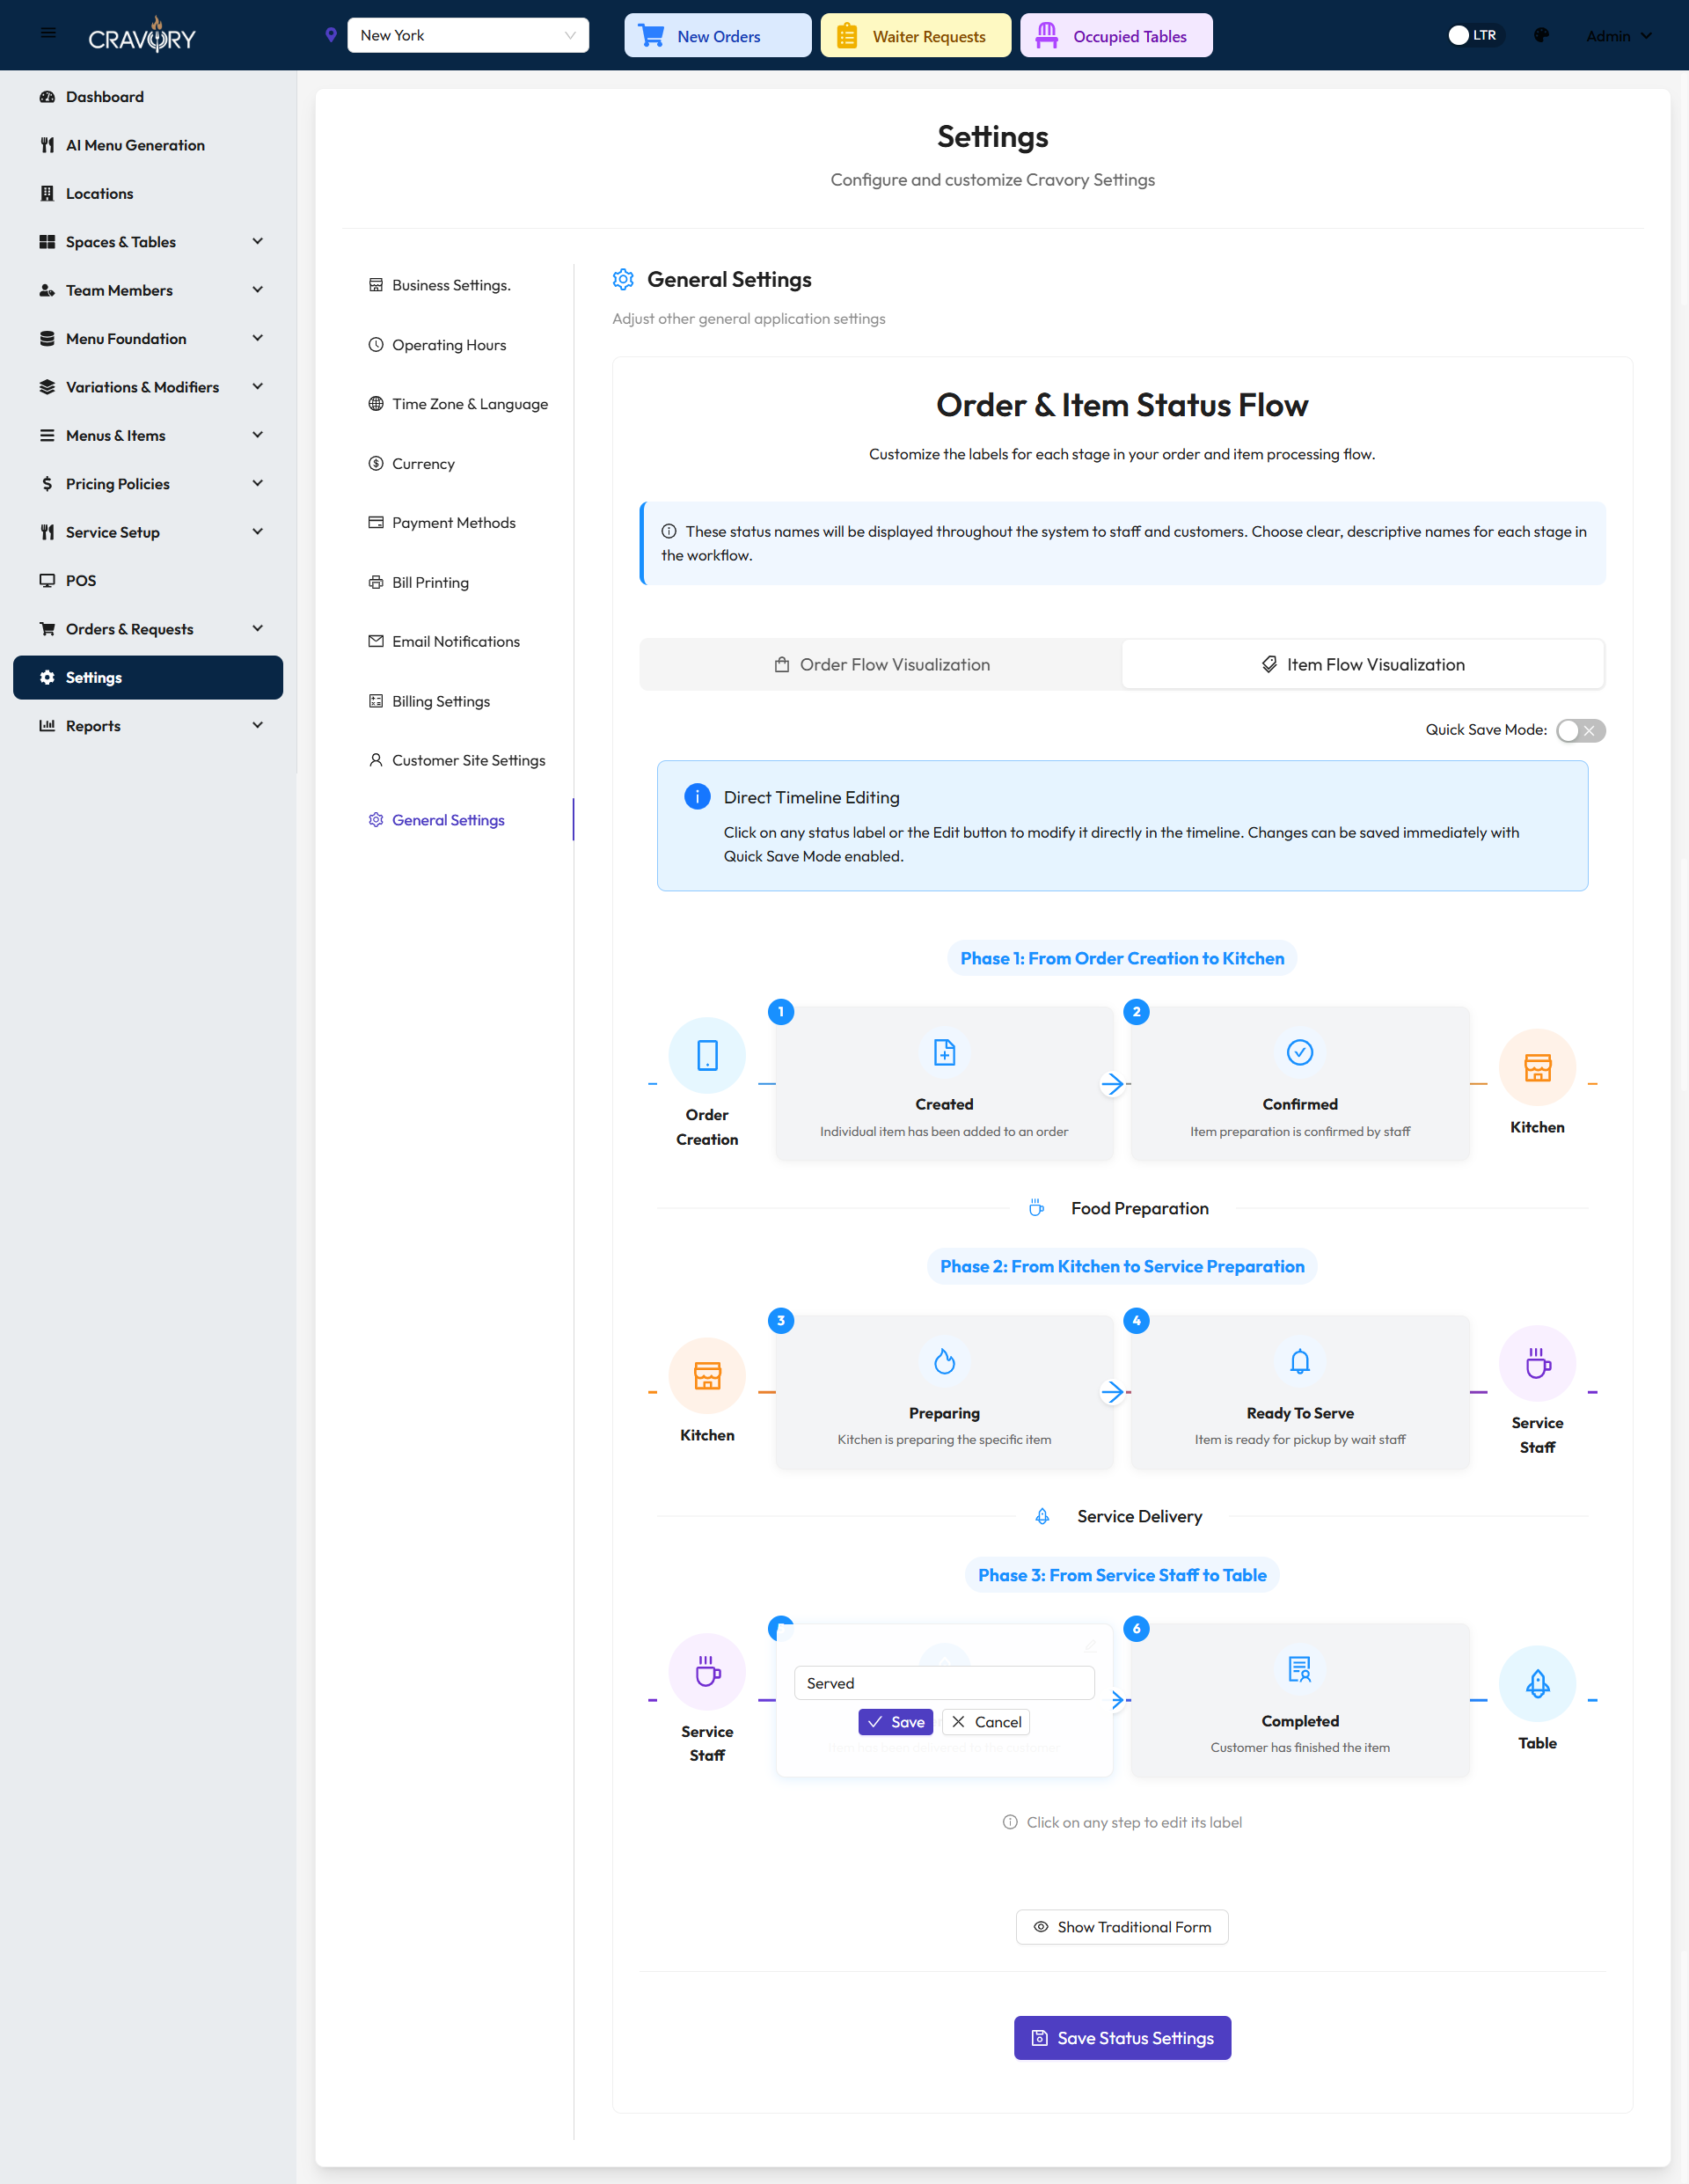
Task: Toggle Quick Save Mode switch
Action: click(x=1580, y=730)
